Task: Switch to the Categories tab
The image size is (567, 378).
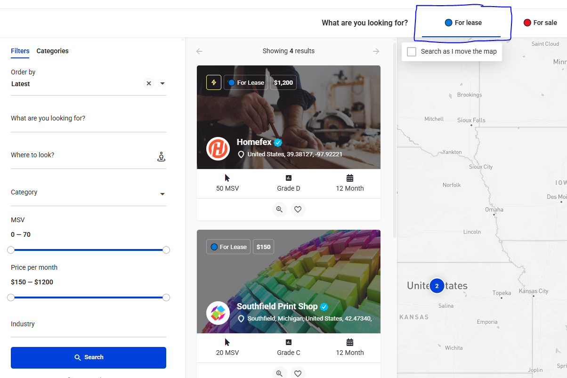Action: (x=52, y=51)
